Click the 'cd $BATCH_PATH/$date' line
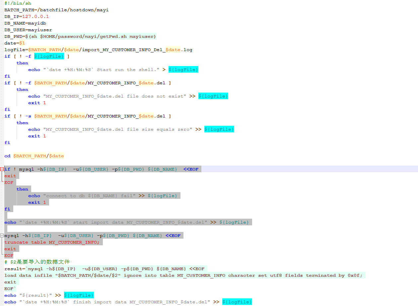 [x=34, y=156]
